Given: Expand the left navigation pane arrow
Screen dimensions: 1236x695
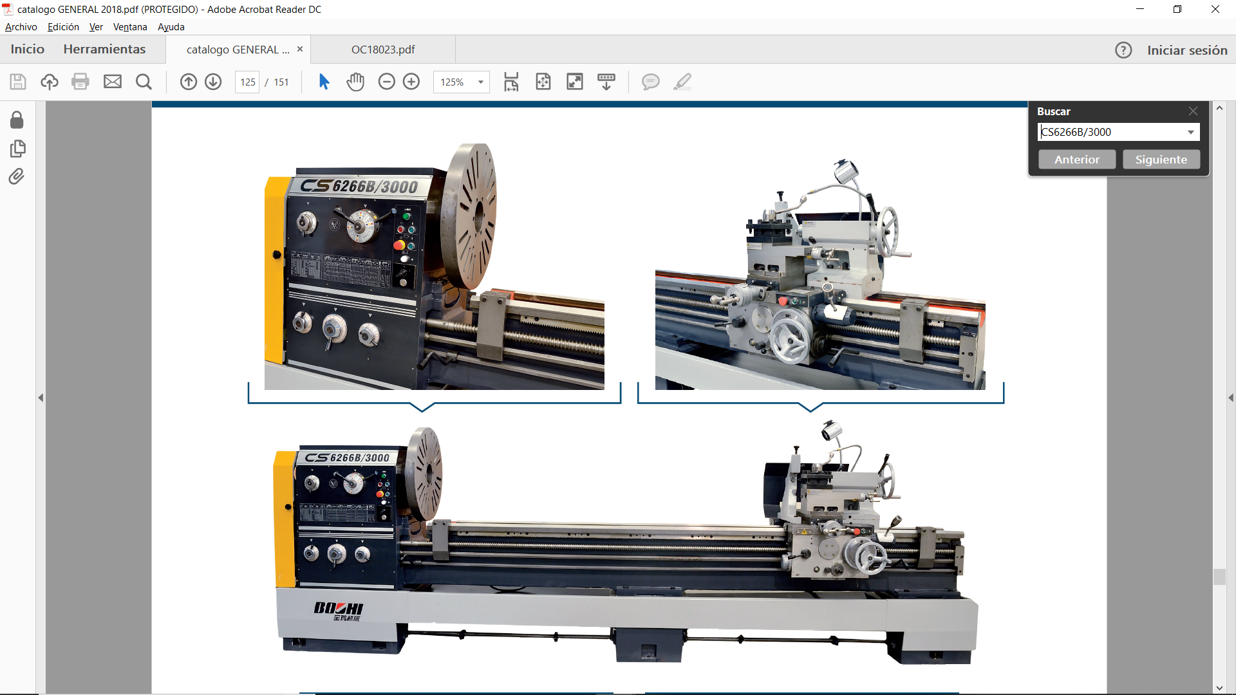Looking at the screenshot, I should pos(41,398).
